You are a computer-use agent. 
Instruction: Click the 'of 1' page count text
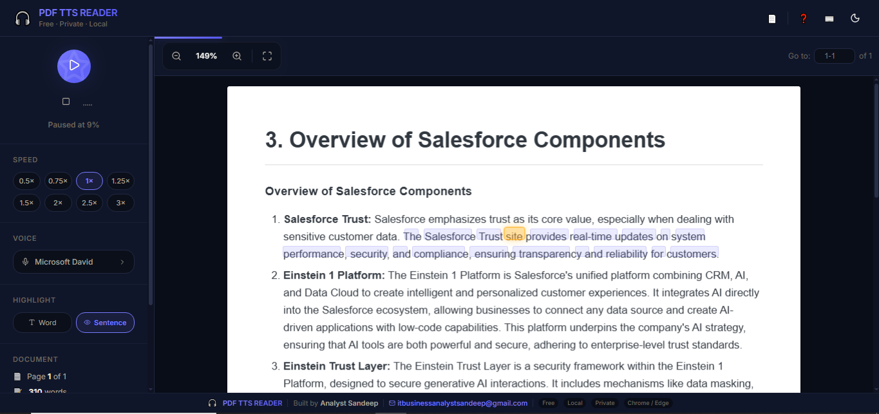pos(865,56)
